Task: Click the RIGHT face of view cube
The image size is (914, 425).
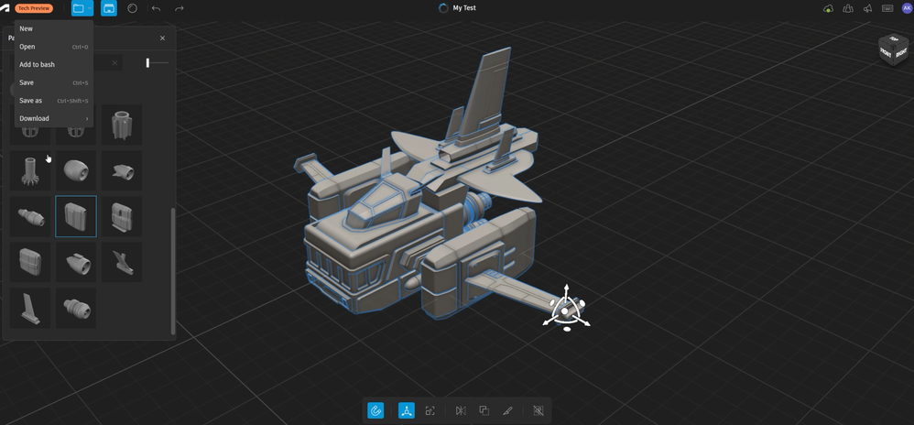Action: (x=900, y=54)
